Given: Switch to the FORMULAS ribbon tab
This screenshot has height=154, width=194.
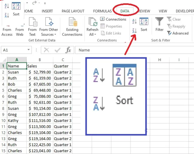Looking at the screenshot, I should click(102, 11).
